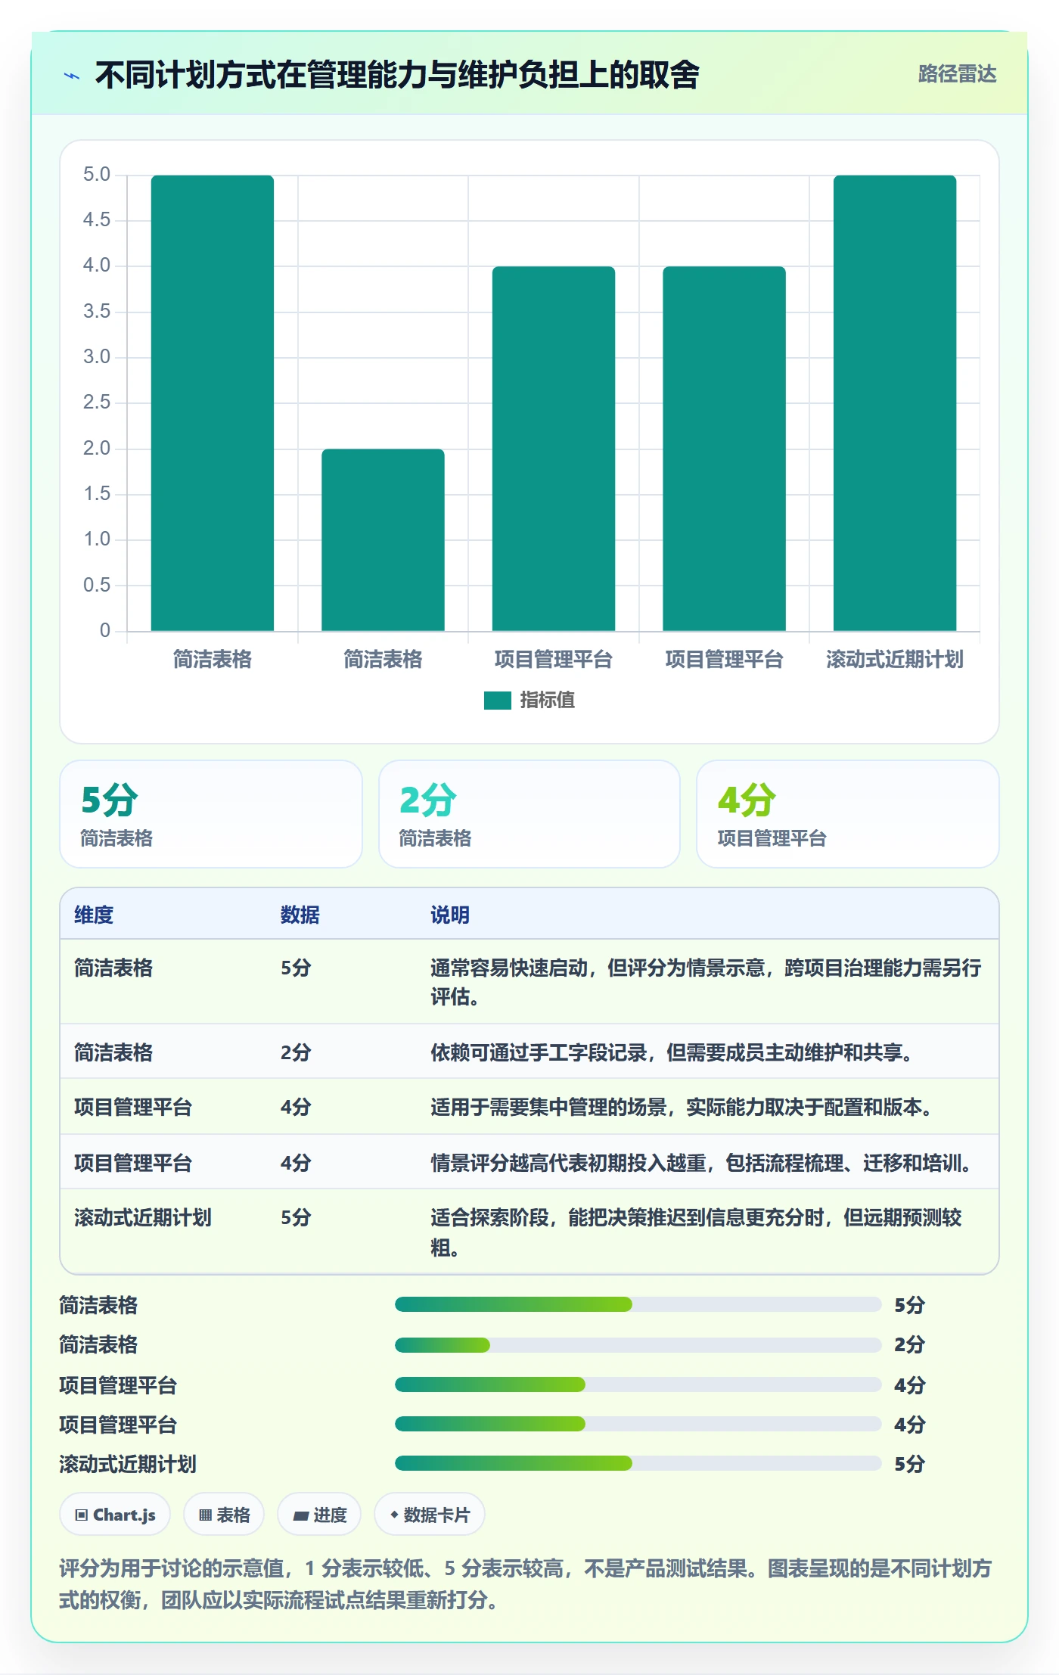Click the 指标值 legend label text
Screen dimensions: 1059x1675
pyautogui.click(x=548, y=700)
